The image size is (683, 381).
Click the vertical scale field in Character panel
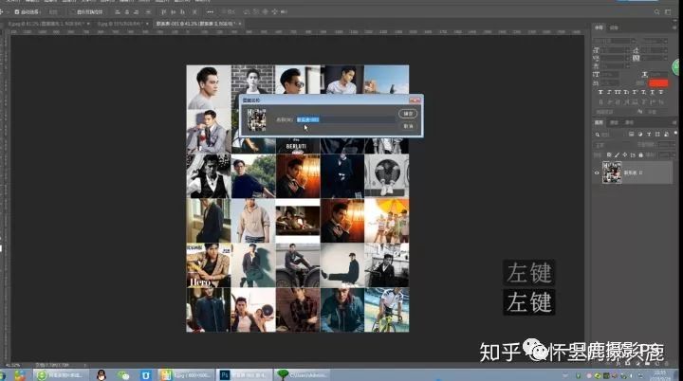click(610, 75)
